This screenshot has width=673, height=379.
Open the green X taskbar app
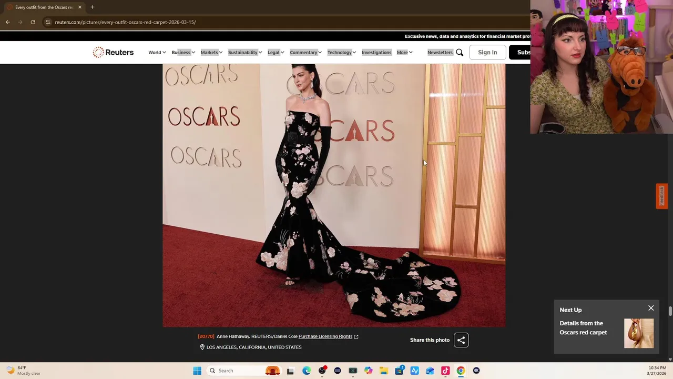pos(353,371)
